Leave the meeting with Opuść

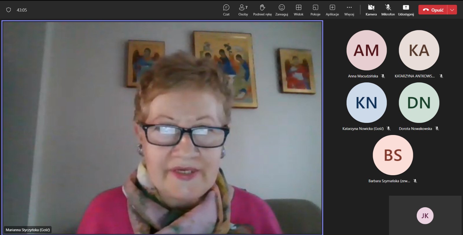(x=433, y=10)
